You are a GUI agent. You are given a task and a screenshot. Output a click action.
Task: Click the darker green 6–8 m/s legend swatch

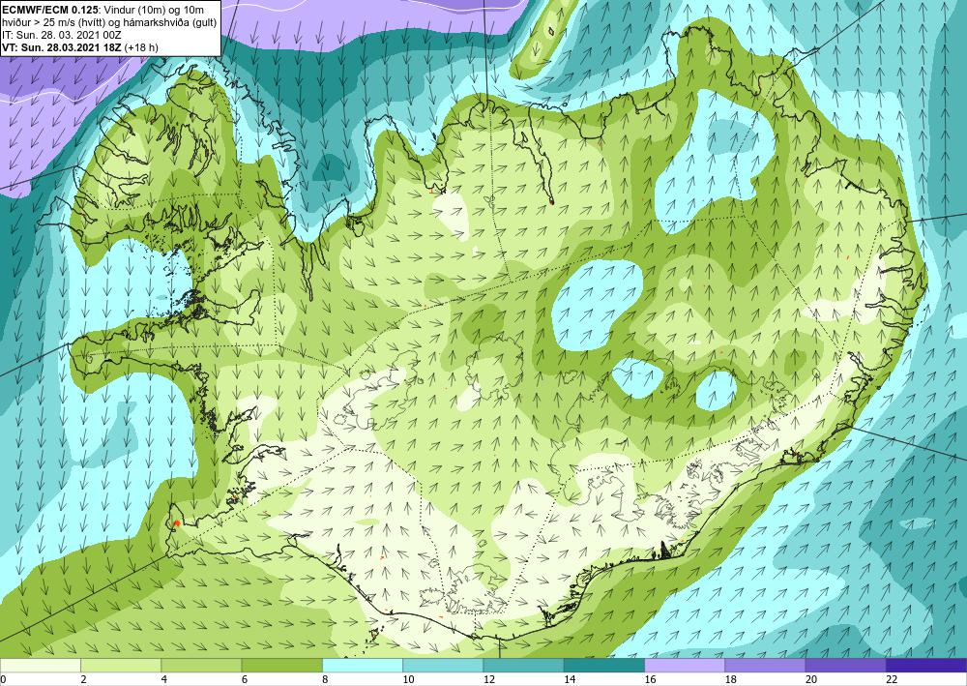pyautogui.click(x=281, y=665)
